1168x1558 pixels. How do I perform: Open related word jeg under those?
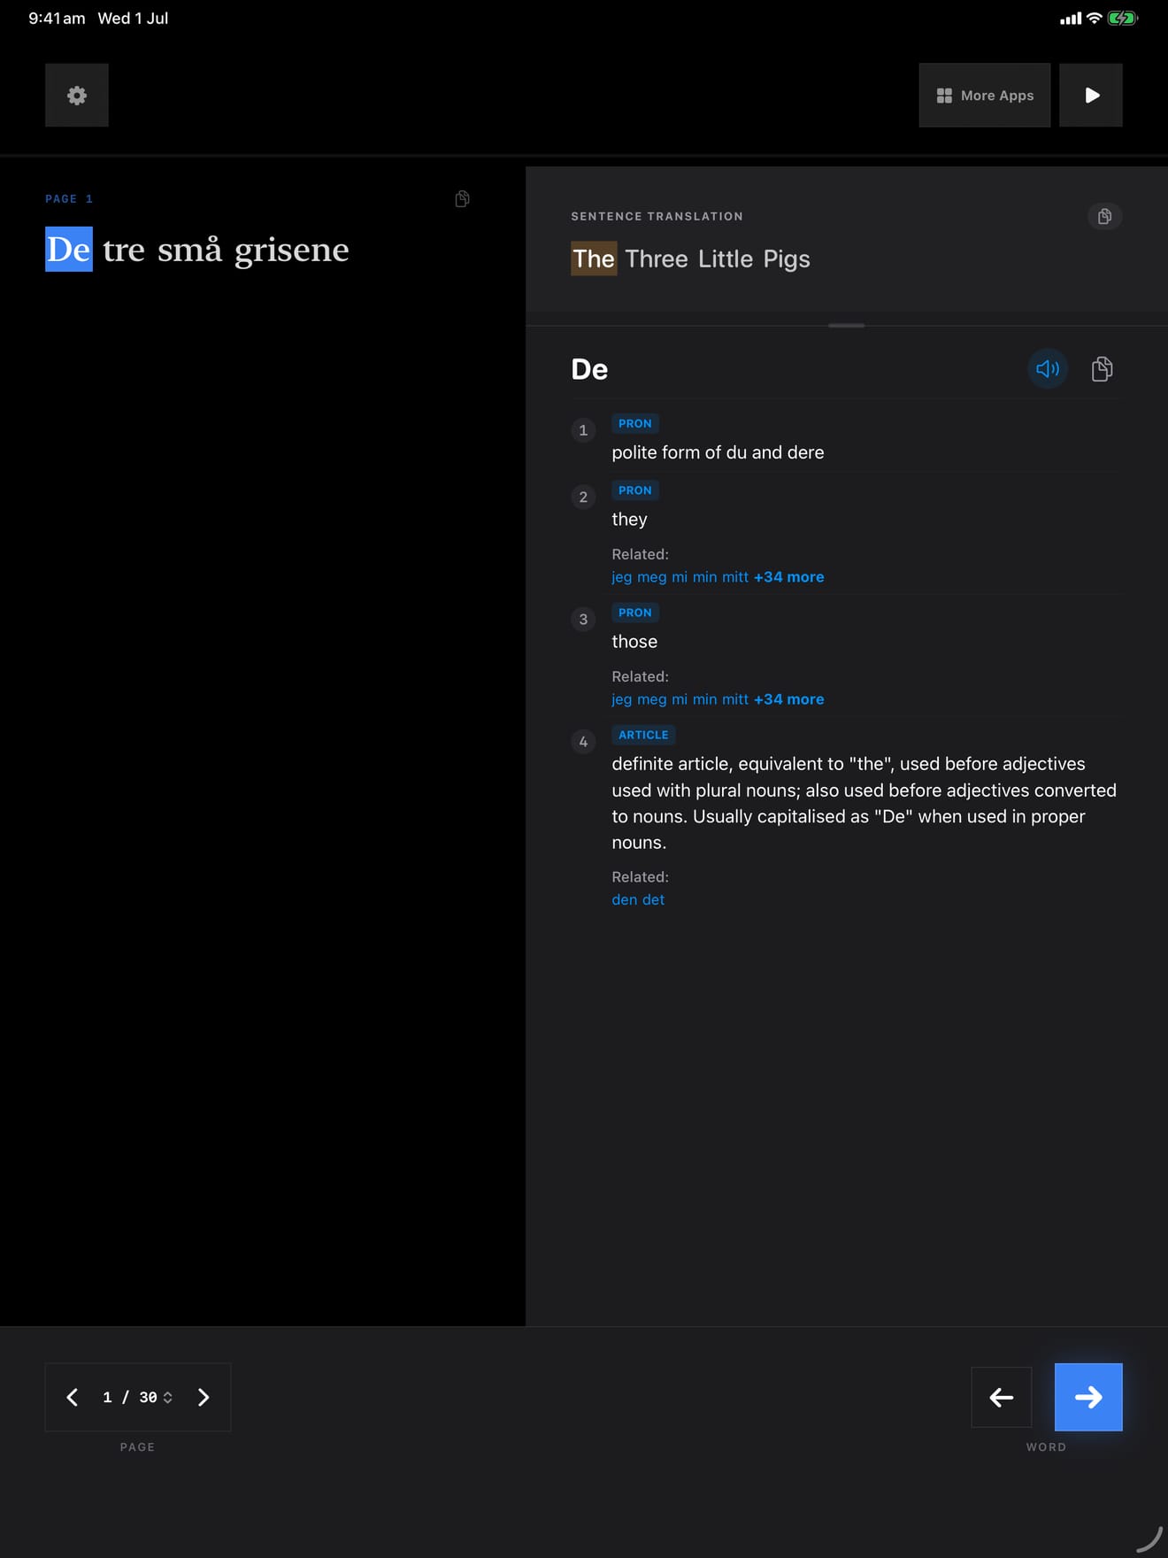[x=622, y=699]
